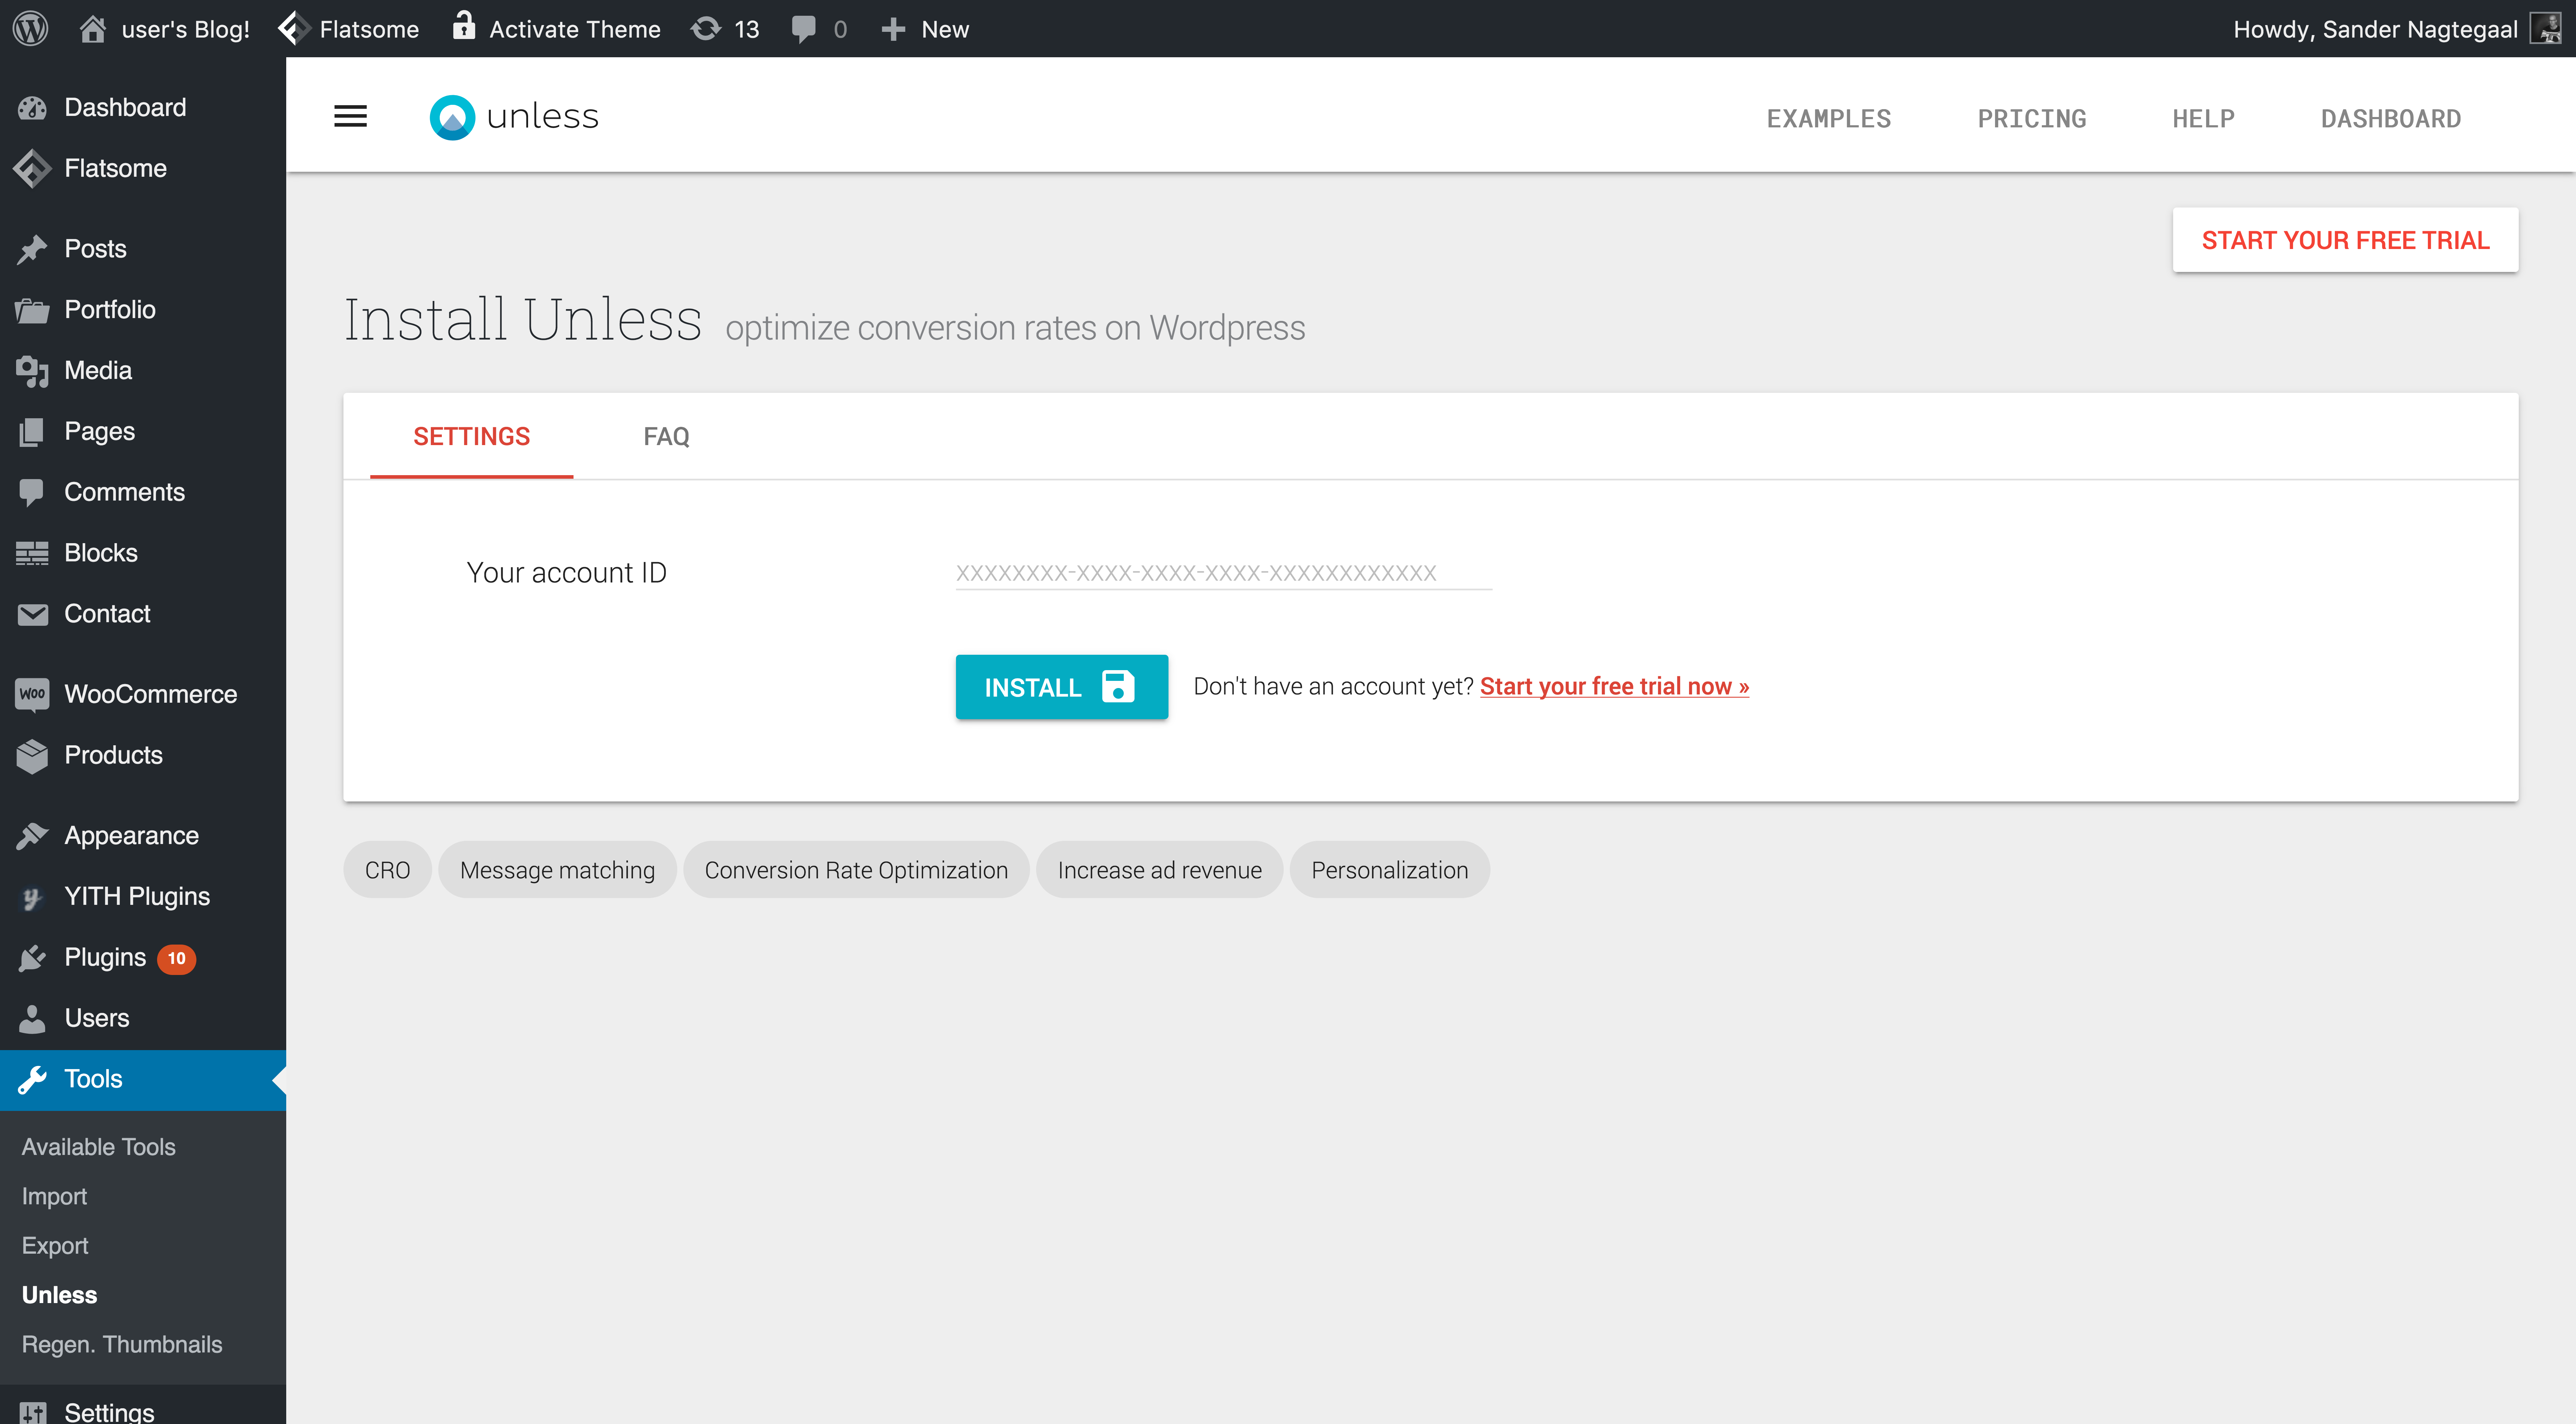Click the INSTALL button

coord(1061,687)
